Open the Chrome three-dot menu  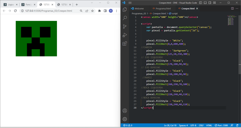click(x=116, y=11)
